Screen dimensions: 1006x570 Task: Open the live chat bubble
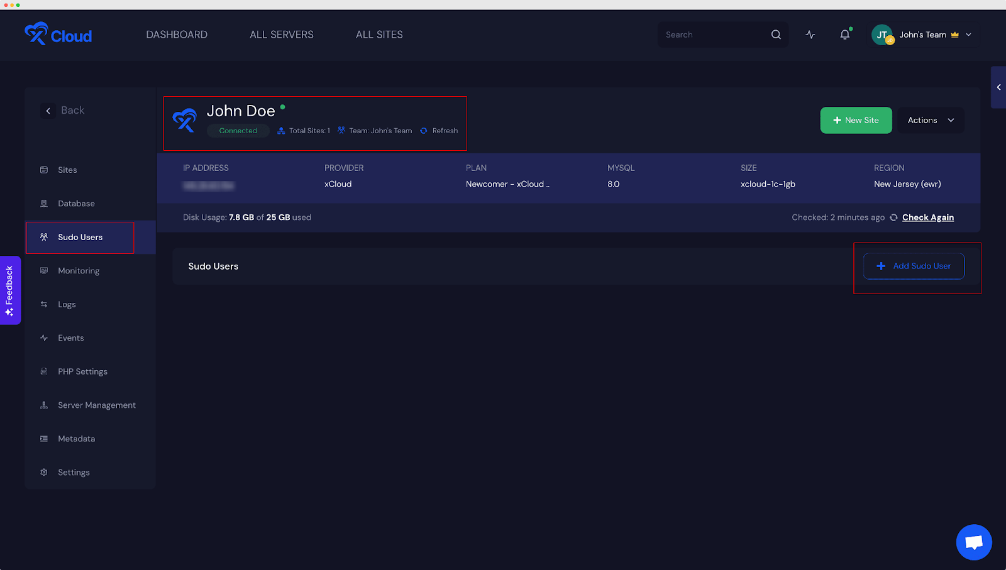973,542
